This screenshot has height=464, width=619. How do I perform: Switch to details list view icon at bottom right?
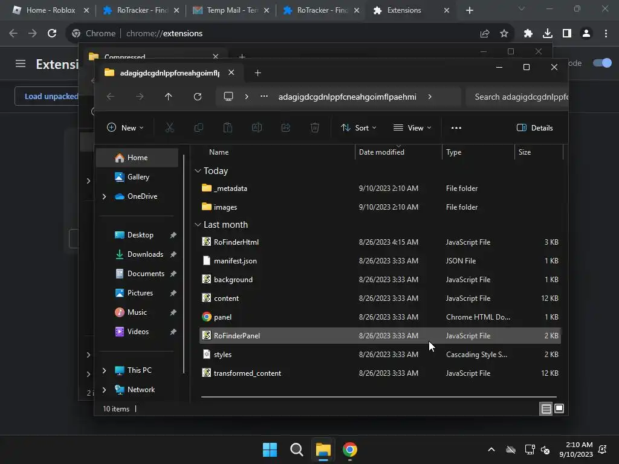click(x=546, y=409)
